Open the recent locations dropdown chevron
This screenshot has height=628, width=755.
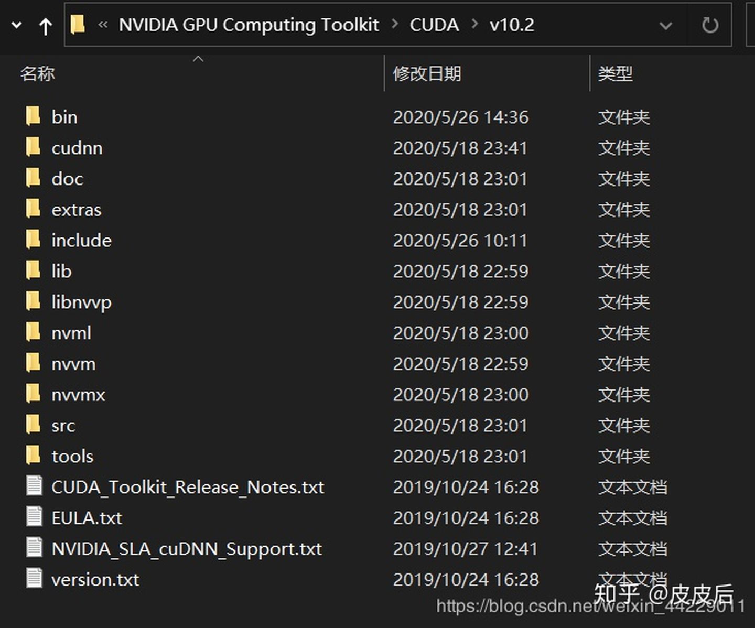click(x=17, y=25)
